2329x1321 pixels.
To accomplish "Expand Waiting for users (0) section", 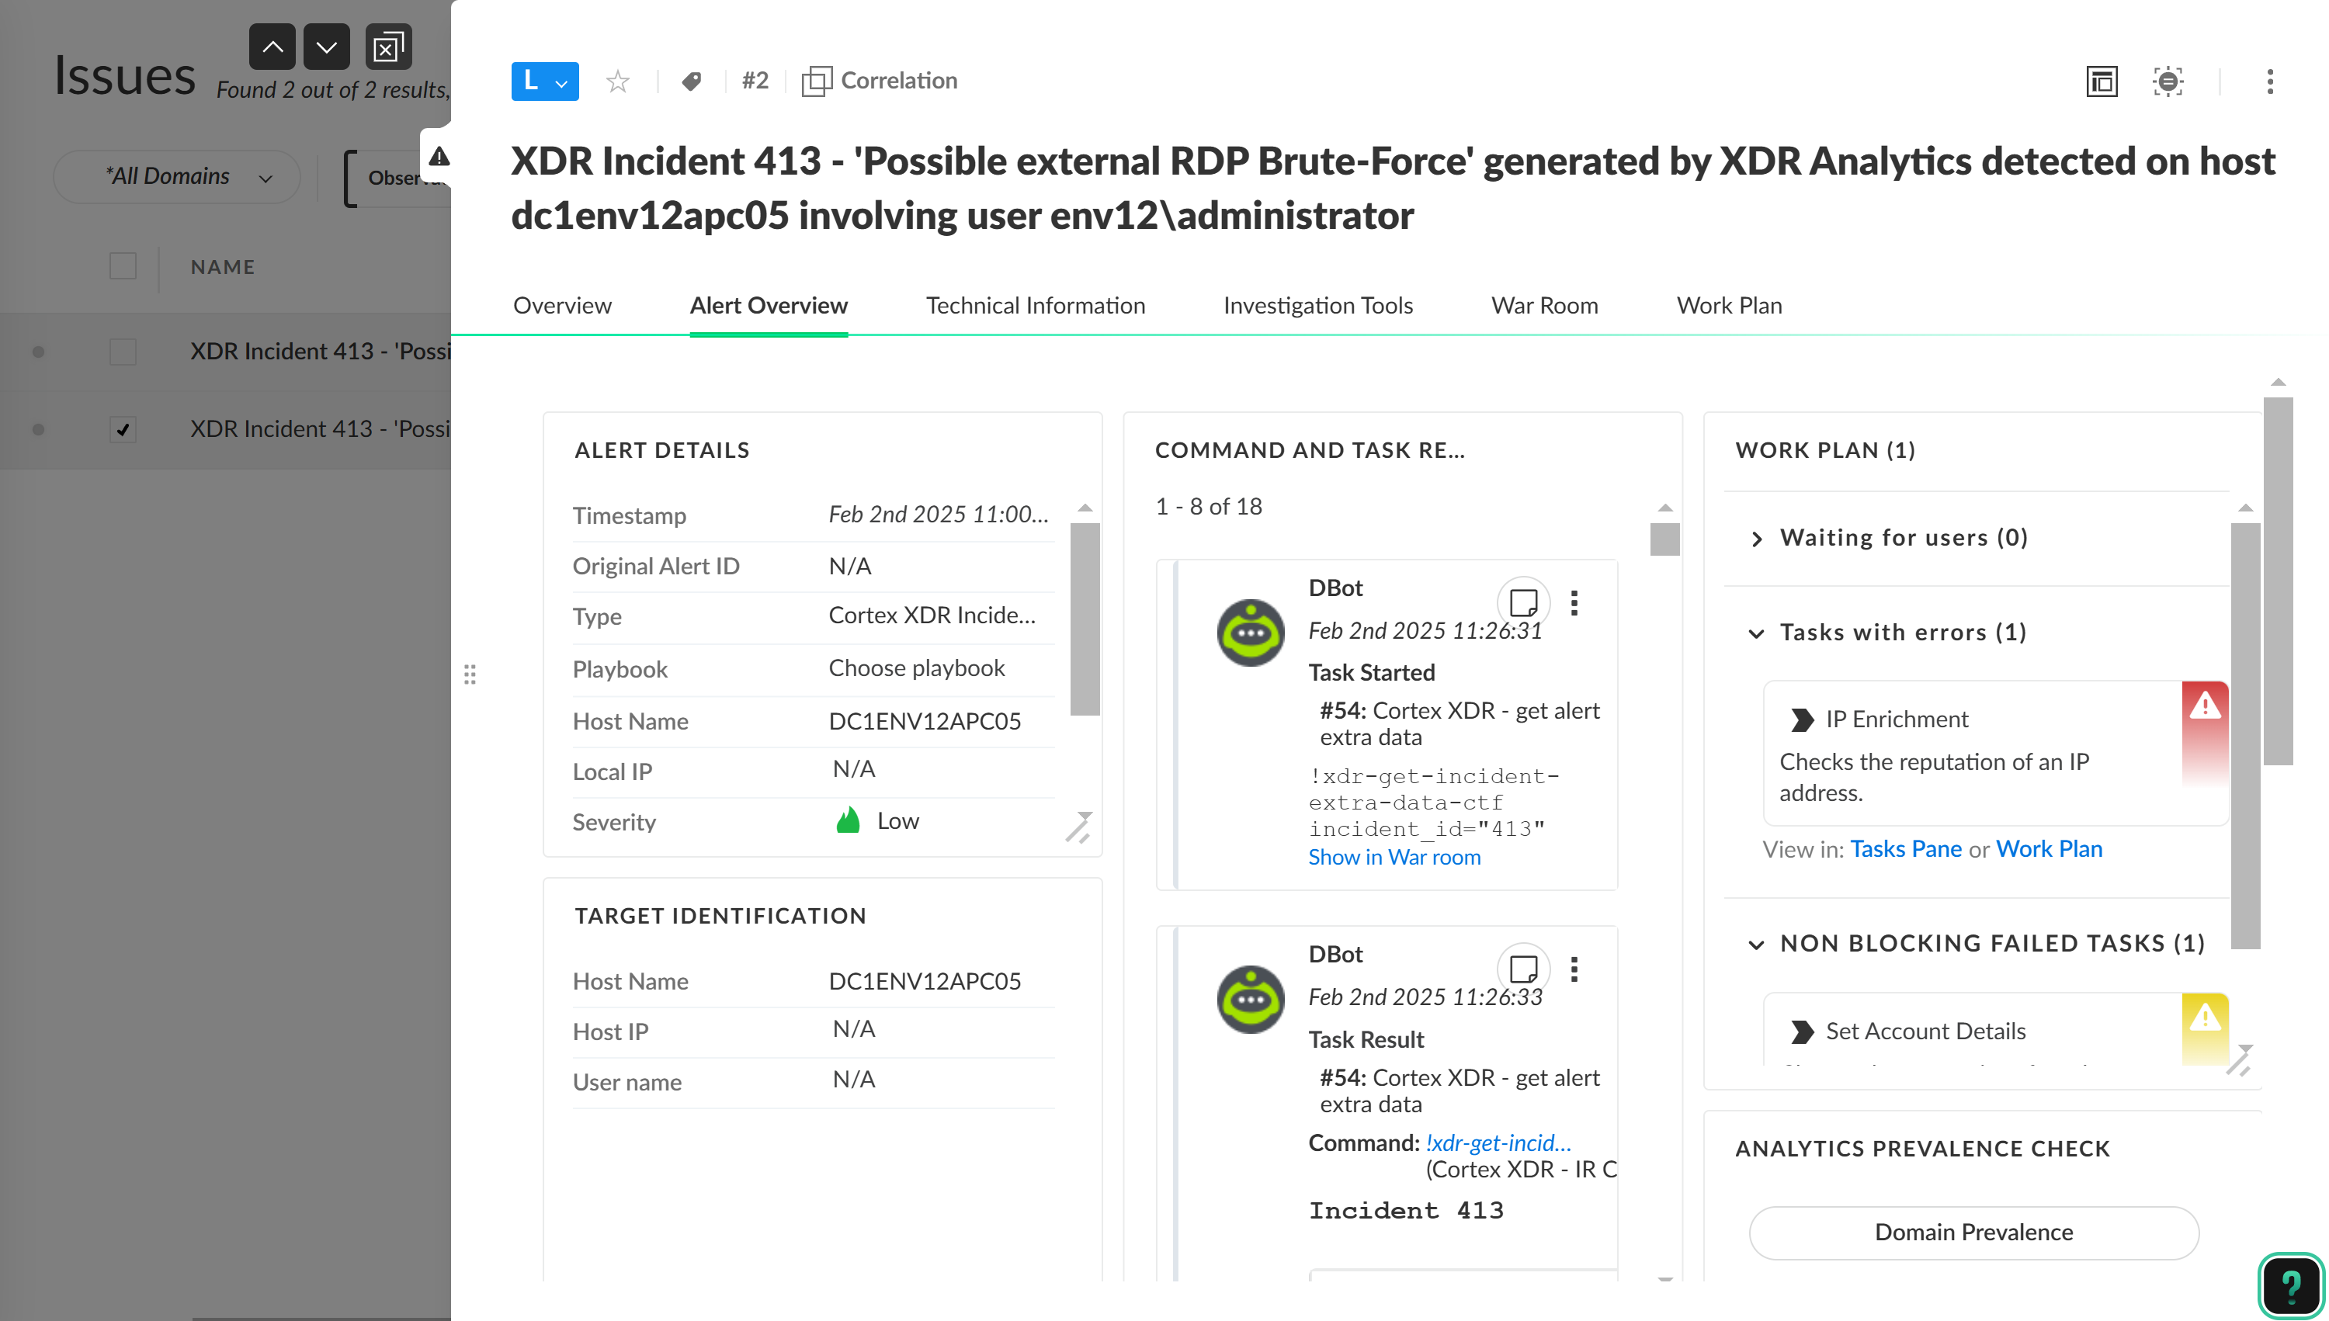I will tap(1758, 539).
